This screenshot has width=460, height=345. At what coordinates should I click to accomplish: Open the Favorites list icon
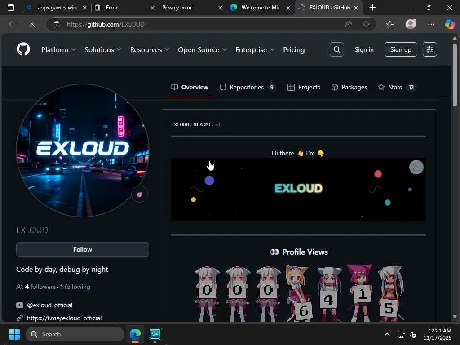point(390,24)
